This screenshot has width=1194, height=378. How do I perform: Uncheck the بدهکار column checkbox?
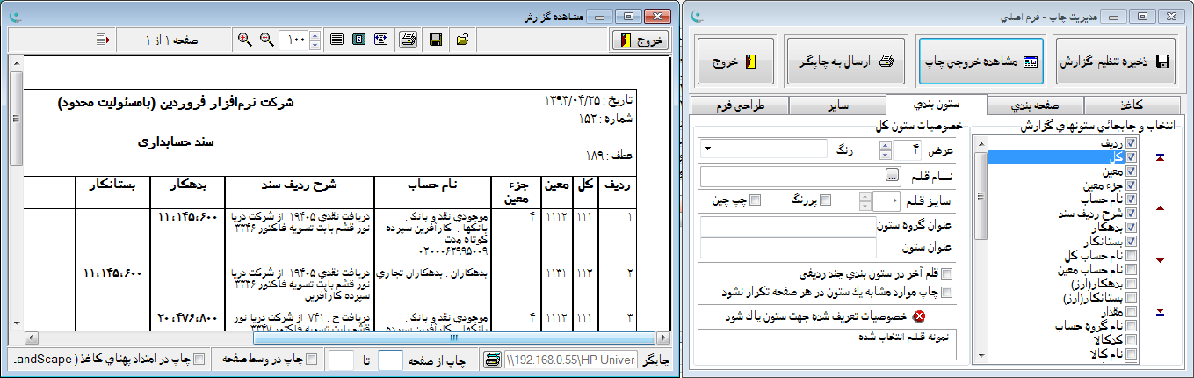pos(1132,227)
